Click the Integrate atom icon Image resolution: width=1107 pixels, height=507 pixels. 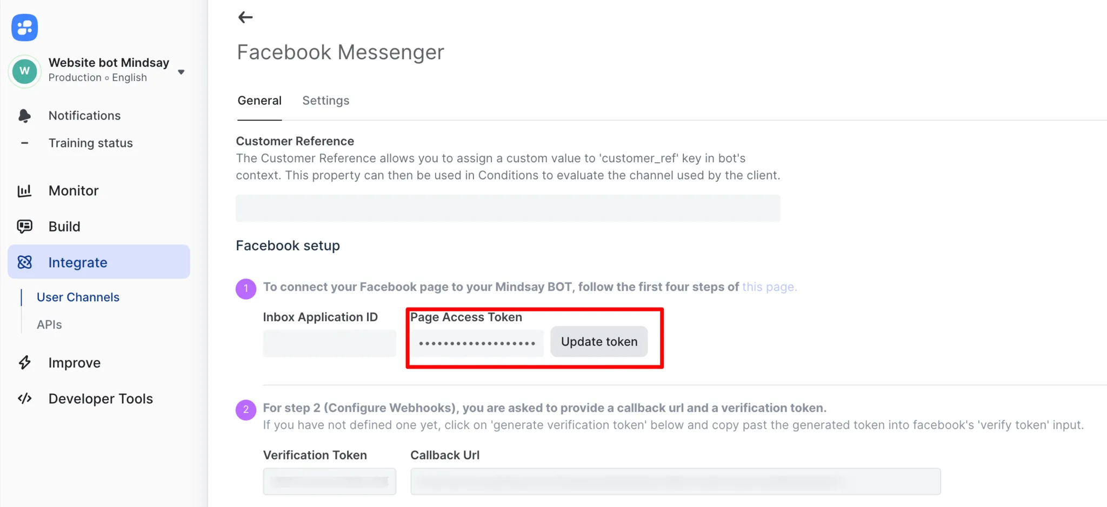tap(24, 262)
